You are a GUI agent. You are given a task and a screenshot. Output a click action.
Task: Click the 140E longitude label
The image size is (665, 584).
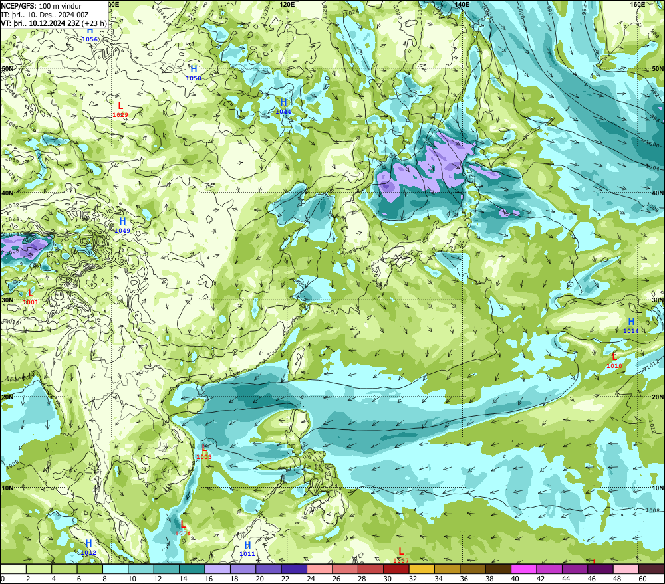click(462, 4)
